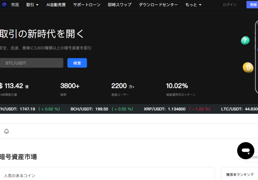258x180 pixels.
Task: Click the green Tether coin icon
Action: coord(245,40)
